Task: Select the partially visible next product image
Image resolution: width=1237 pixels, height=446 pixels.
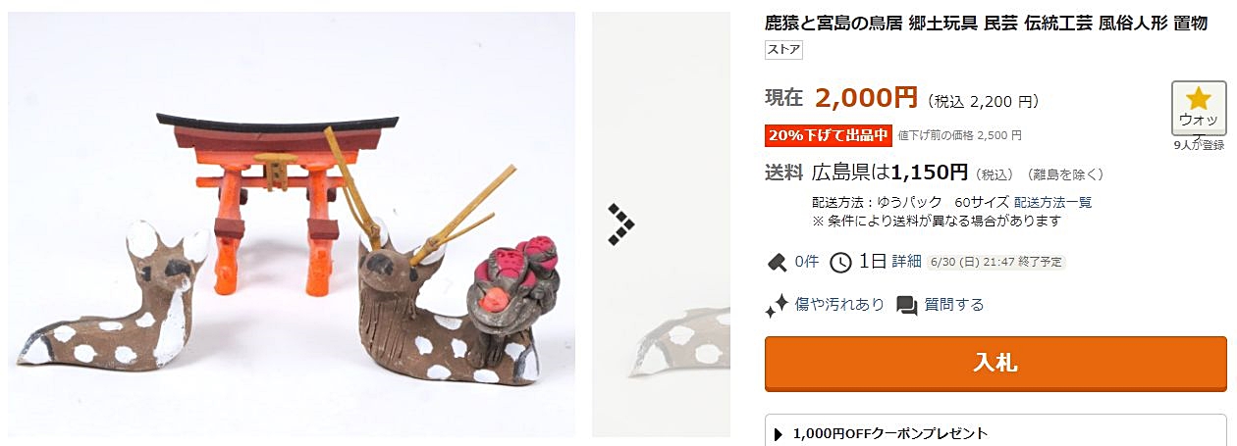Action: coord(661,223)
